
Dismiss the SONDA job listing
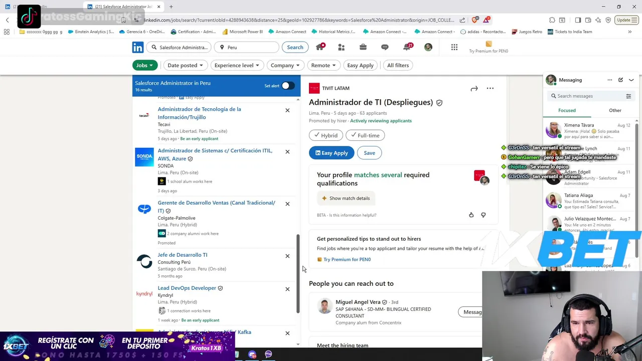point(287,152)
